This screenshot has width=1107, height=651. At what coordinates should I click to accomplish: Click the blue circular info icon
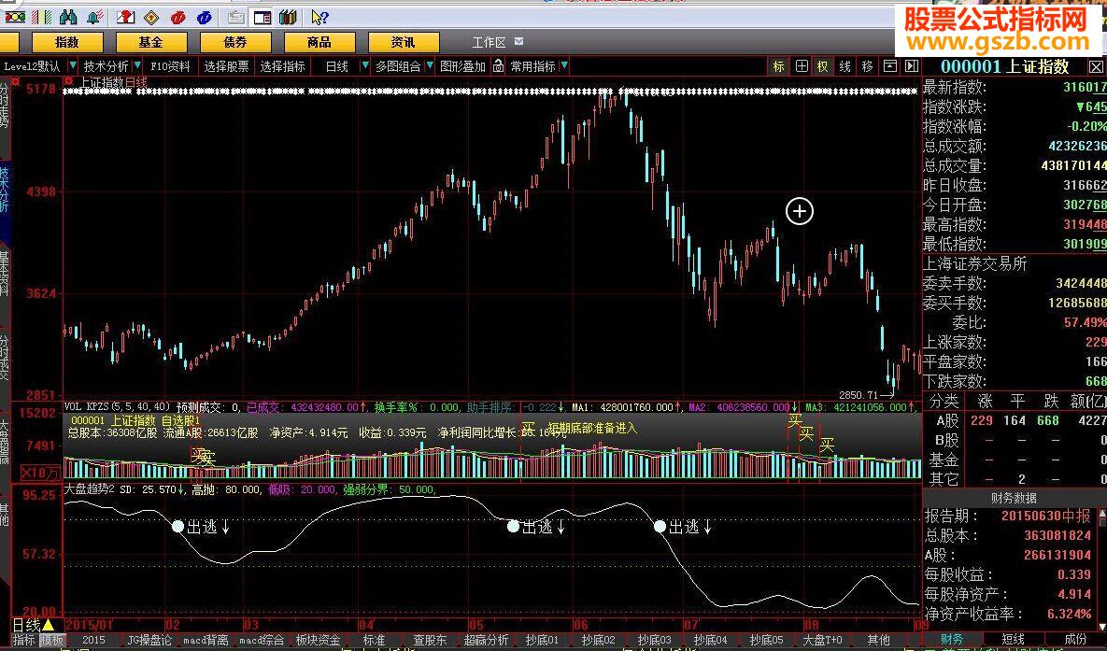[204, 17]
